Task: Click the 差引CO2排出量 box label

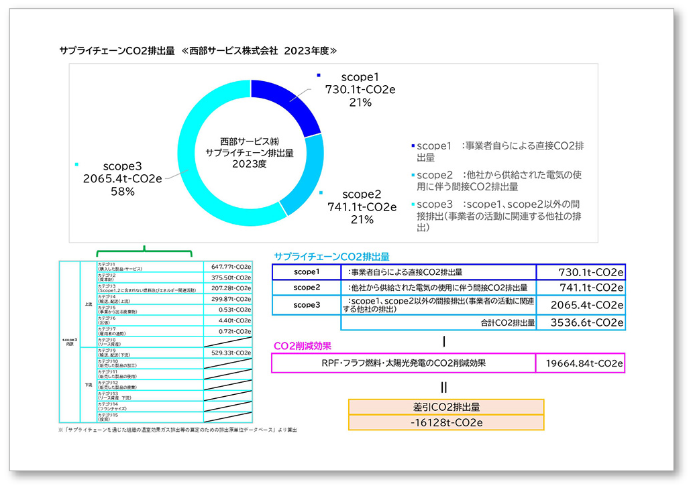Action: point(446,407)
